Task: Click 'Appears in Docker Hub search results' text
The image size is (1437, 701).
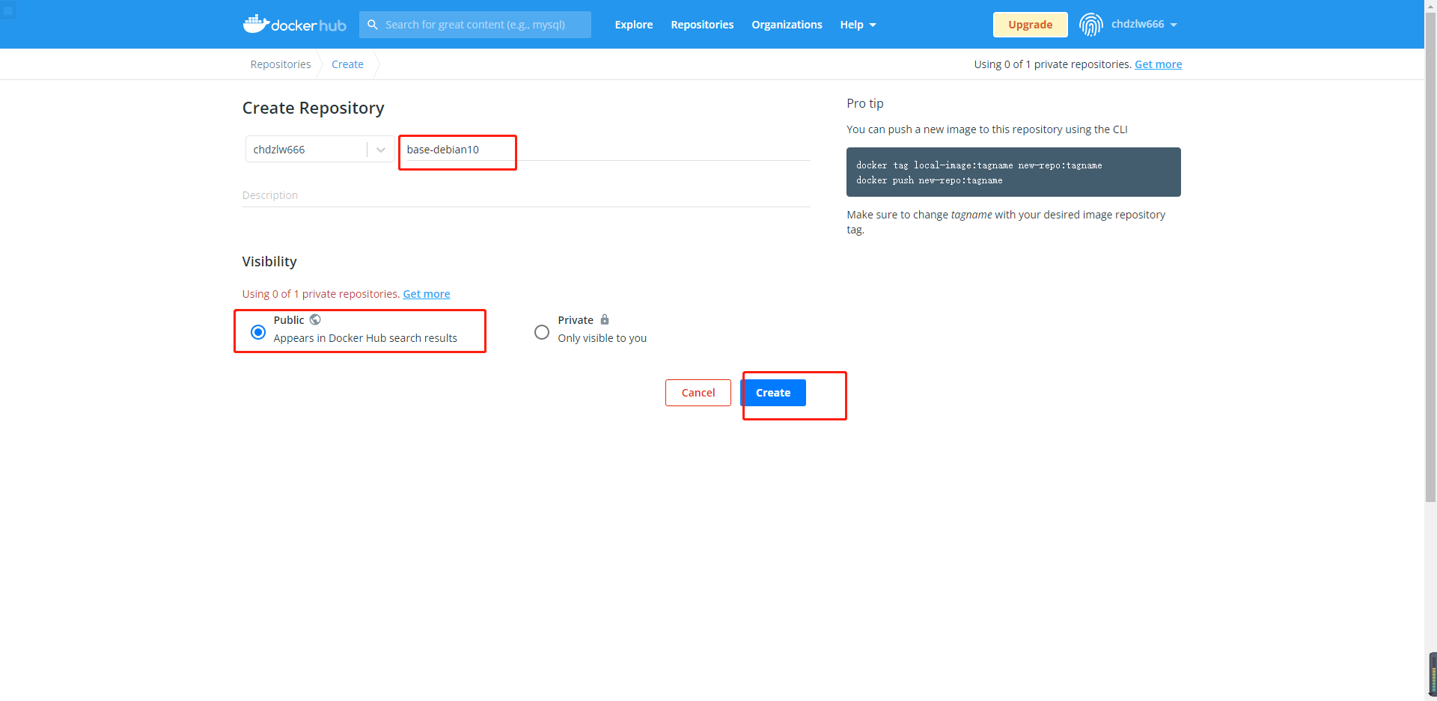Action: coord(365,338)
